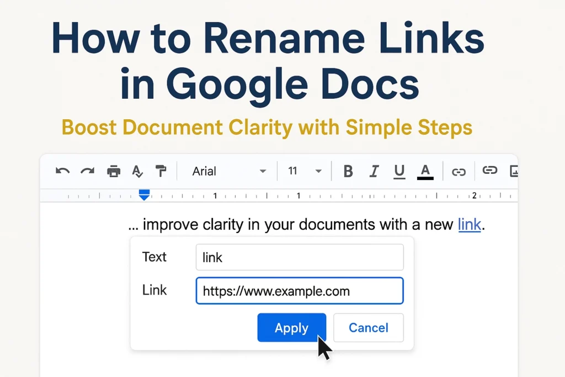Select the Paint format roller icon

[x=161, y=171]
